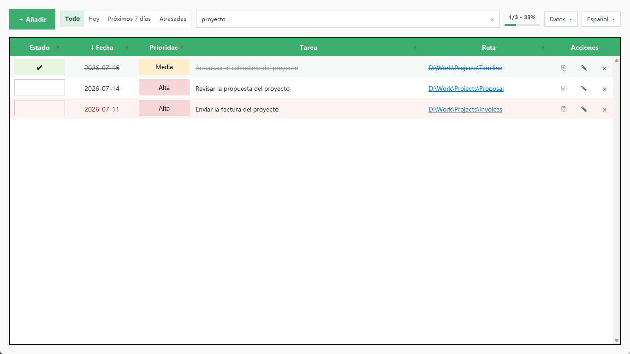Open the Ruta column filter arrow

tap(542, 47)
